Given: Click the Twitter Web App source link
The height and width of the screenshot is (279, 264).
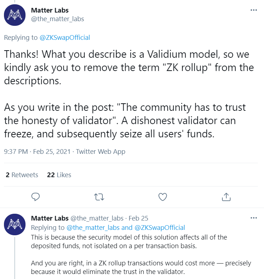Looking at the screenshot, I should tap(101, 152).
